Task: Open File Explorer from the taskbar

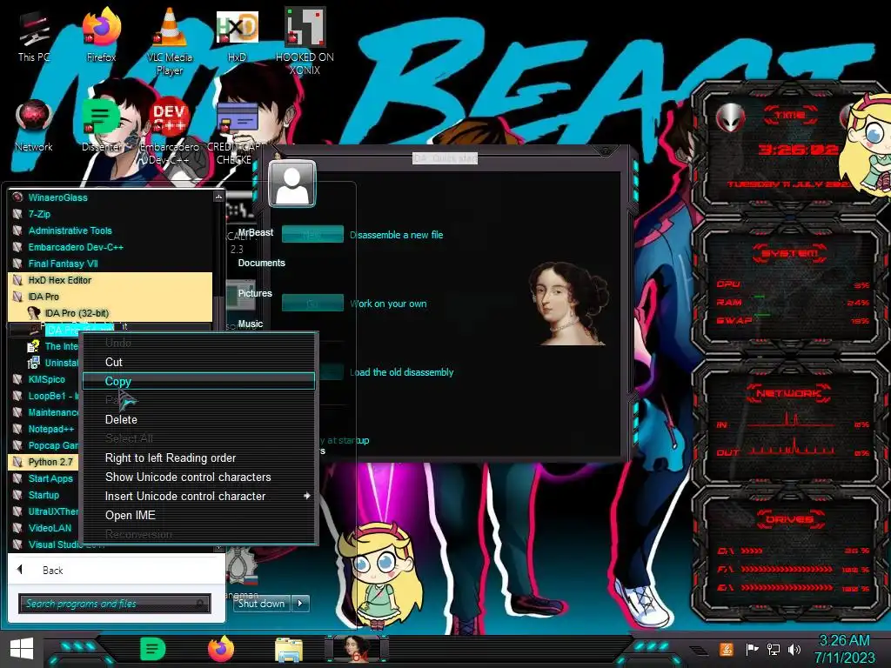Action: coord(289,650)
